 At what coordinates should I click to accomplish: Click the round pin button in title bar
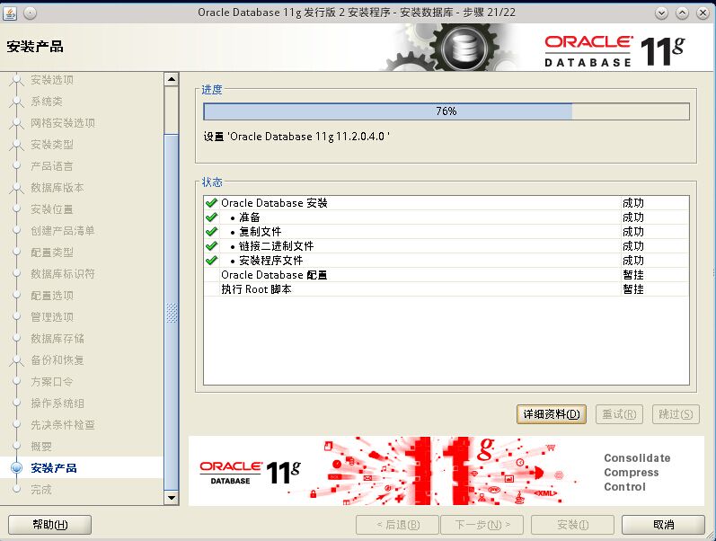(x=30, y=13)
